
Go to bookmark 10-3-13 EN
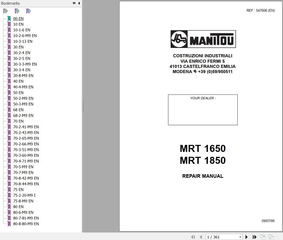pos(23,41)
